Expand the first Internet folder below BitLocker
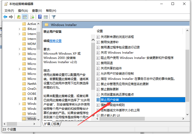This screenshot has height=134, width=192. click(x=19, y=34)
